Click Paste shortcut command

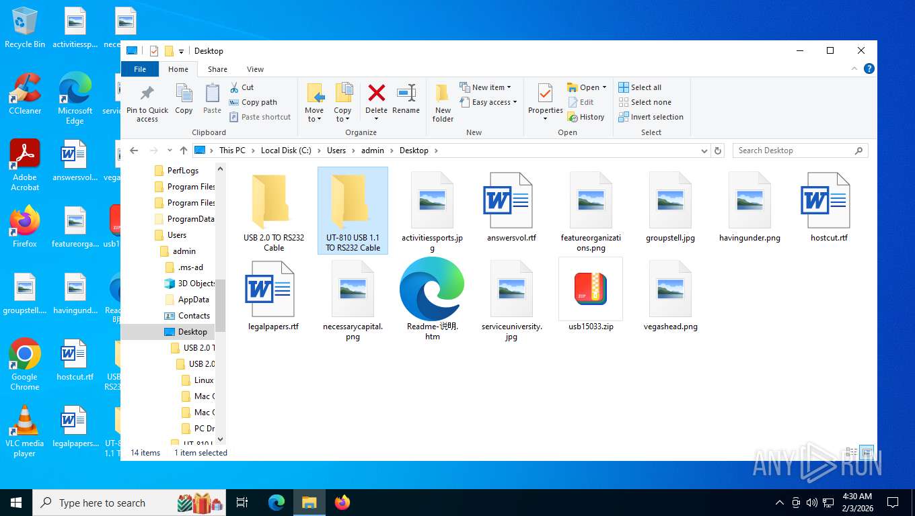260,117
